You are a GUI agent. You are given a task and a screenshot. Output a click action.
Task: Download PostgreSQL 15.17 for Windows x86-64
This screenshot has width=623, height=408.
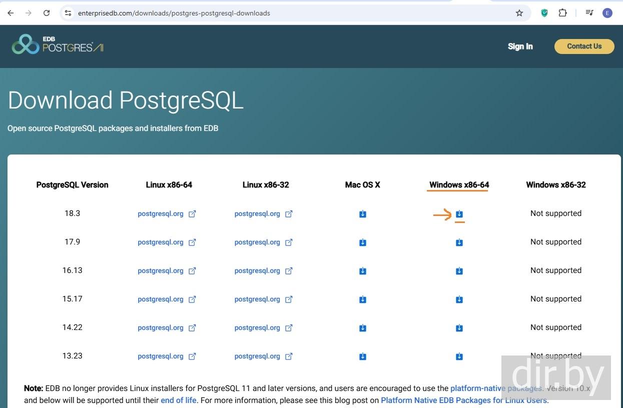(459, 299)
